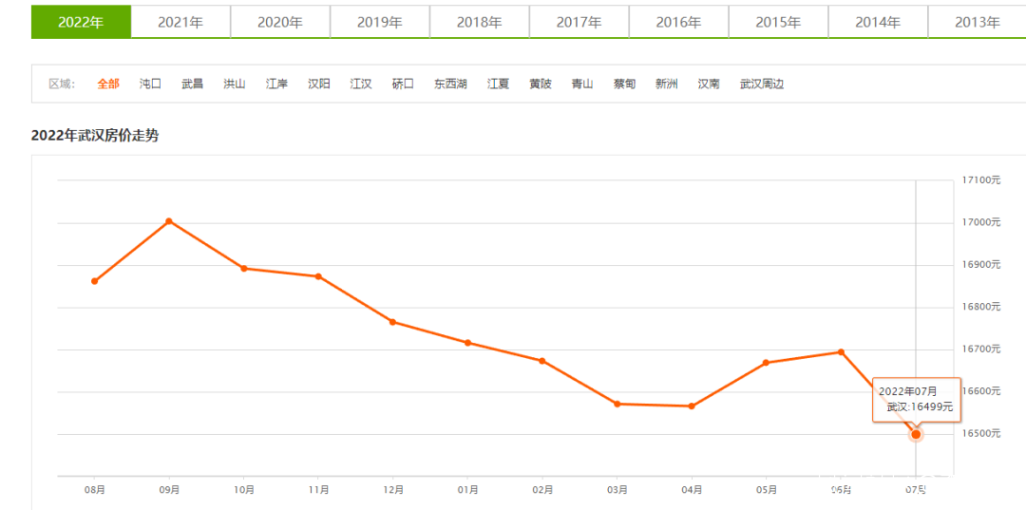Click the 16900元 axis label
The height and width of the screenshot is (510, 1026).
[981, 264]
